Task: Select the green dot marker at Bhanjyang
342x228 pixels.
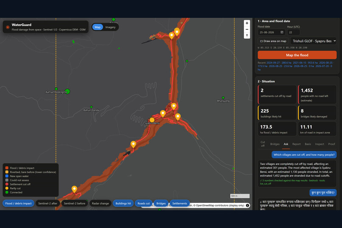Action: [223, 98]
